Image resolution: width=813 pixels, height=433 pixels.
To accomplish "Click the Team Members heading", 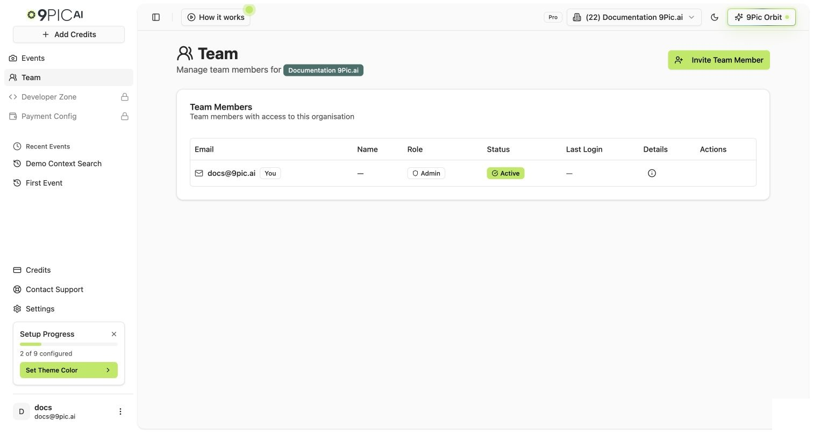I will [x=221, y=107].
